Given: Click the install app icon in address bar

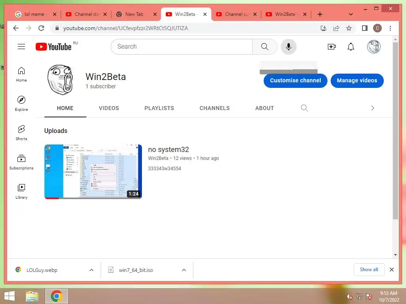Looking at the screenshot, I should click(324, 28).
